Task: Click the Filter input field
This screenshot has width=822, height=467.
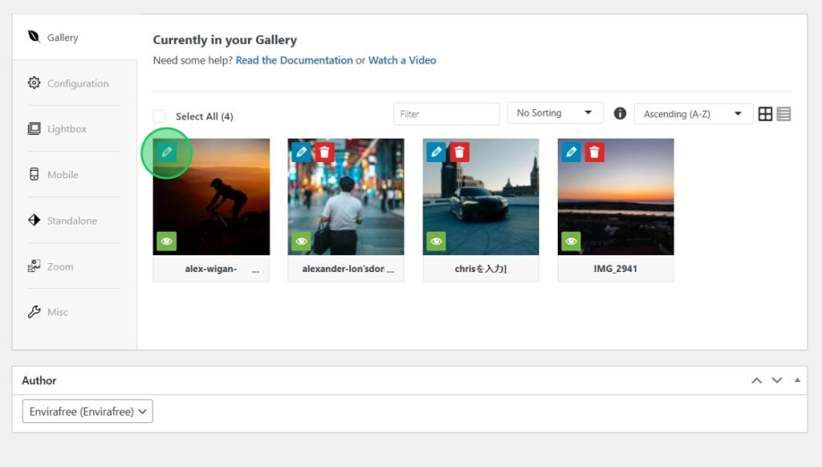Action: pos(446,114)
